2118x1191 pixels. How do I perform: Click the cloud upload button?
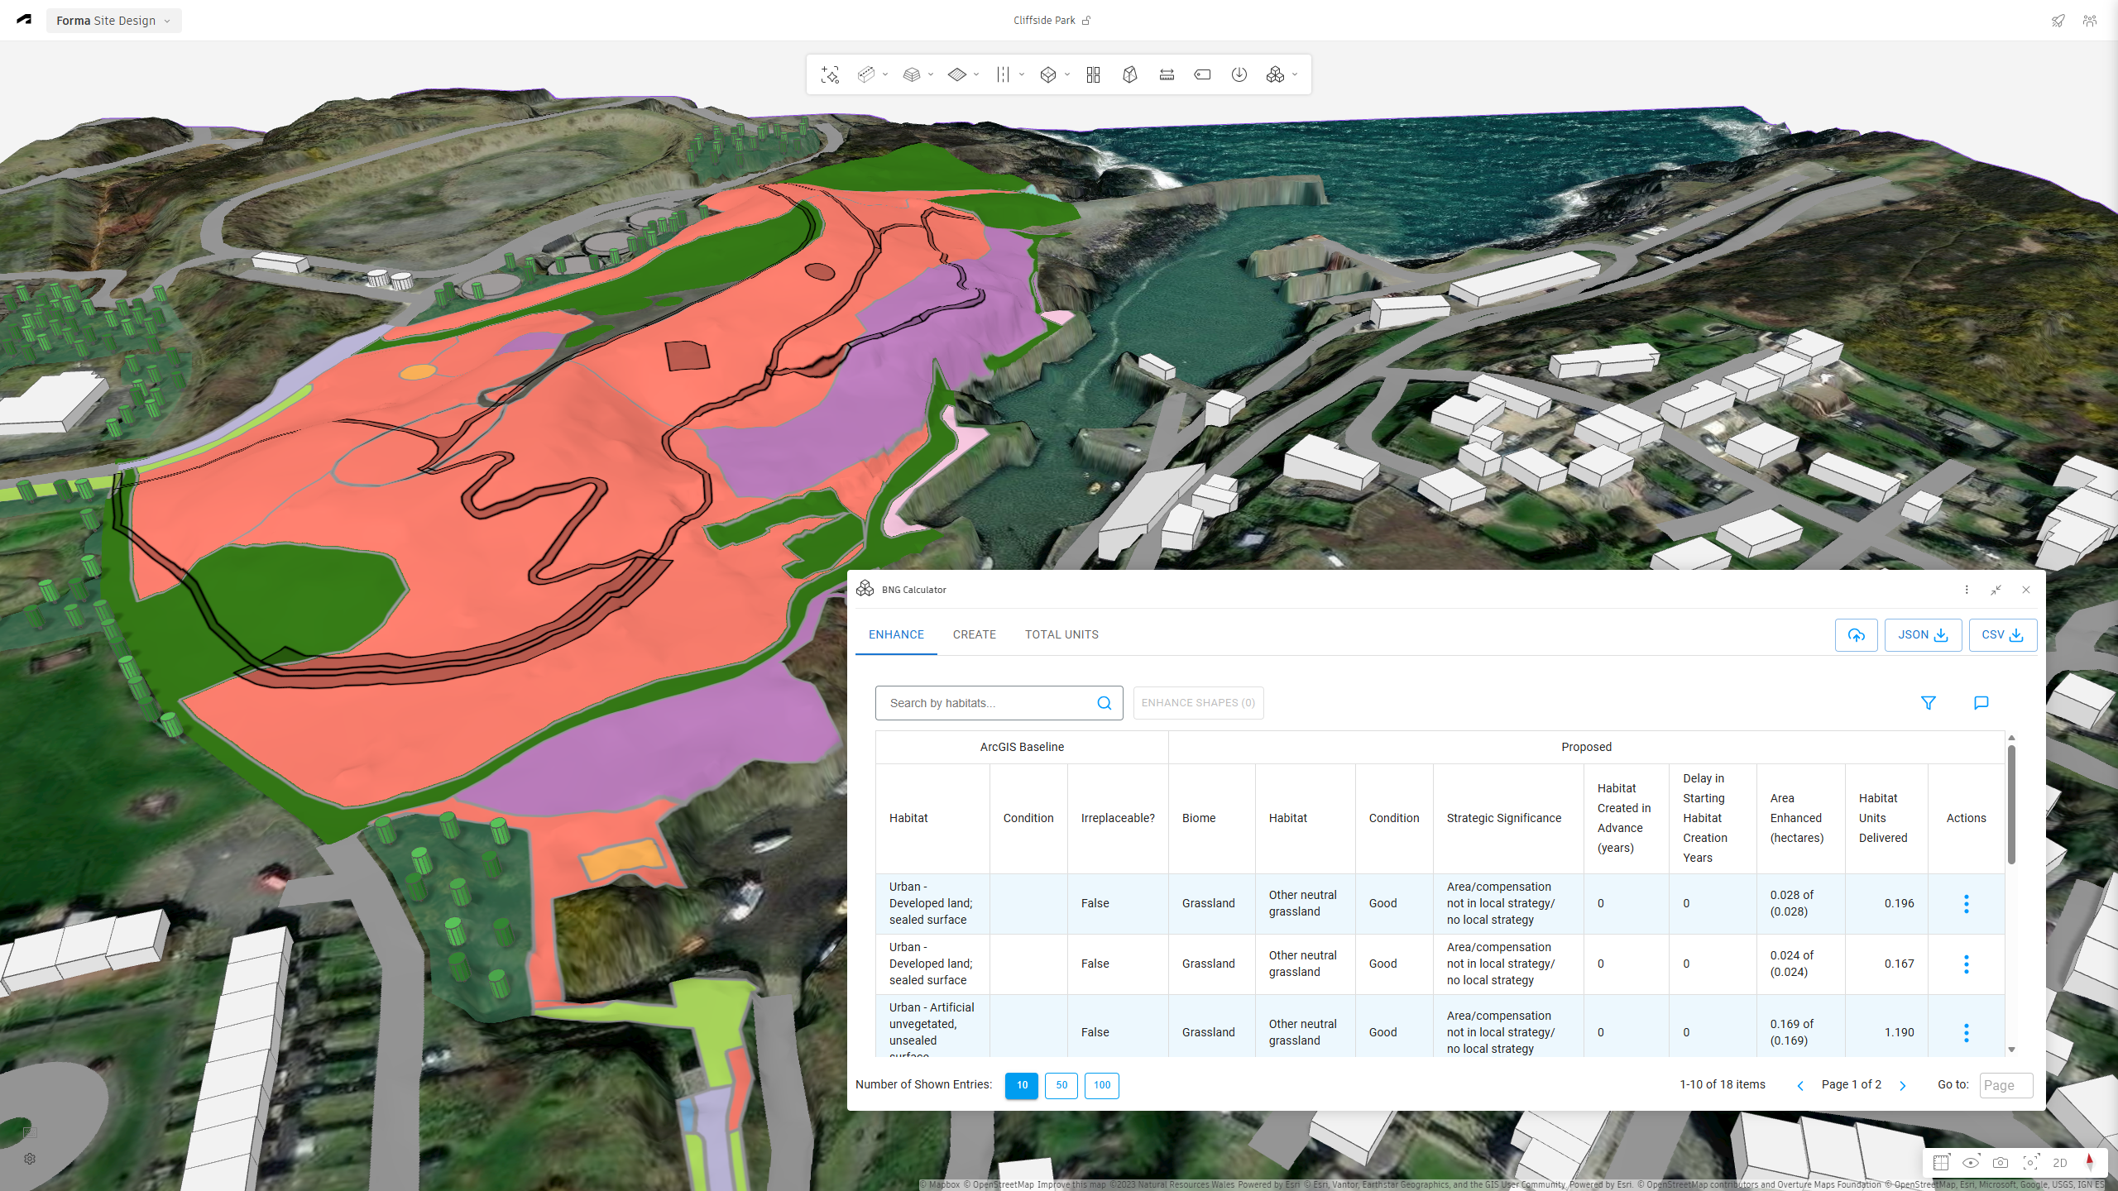(1857, 635)
